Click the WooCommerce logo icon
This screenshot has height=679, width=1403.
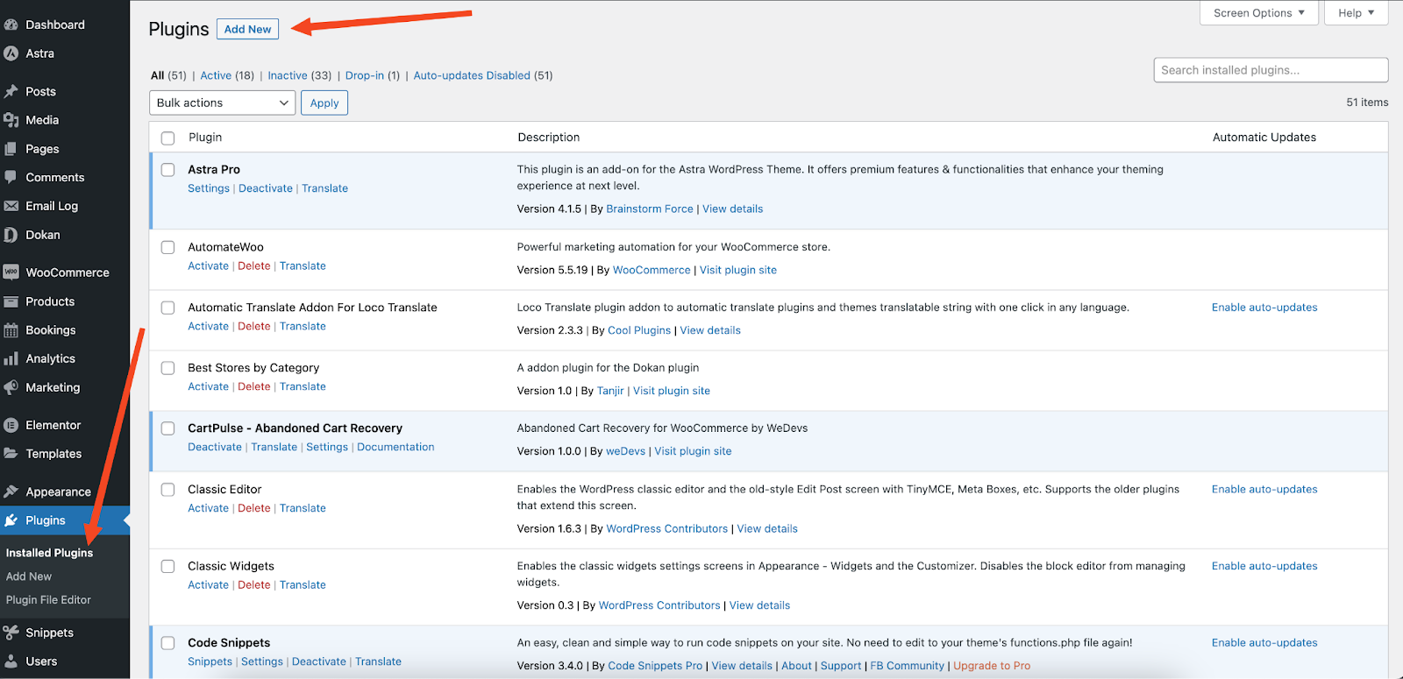click(11, 272)
